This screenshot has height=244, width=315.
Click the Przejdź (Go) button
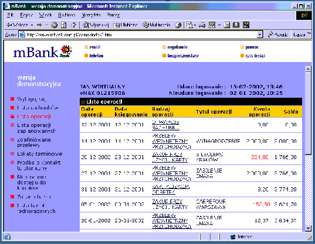pyautogui.click(x=278, y=35)
